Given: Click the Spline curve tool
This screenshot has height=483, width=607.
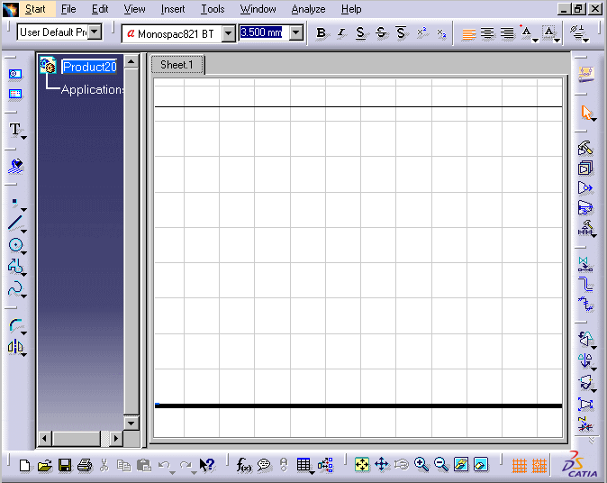Looking at the screenshot, I should 15,289.
